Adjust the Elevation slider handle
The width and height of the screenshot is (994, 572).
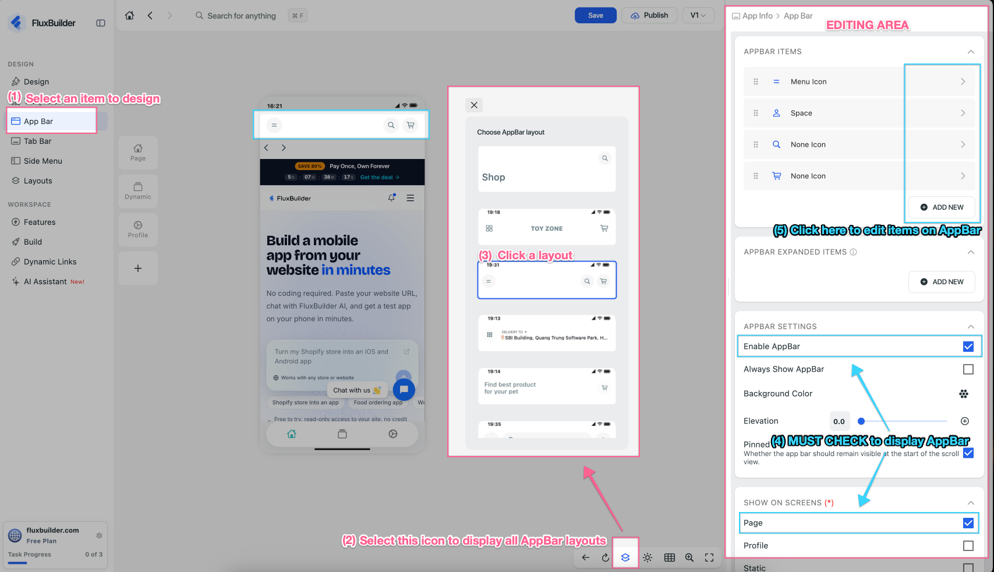coord(861,421)
